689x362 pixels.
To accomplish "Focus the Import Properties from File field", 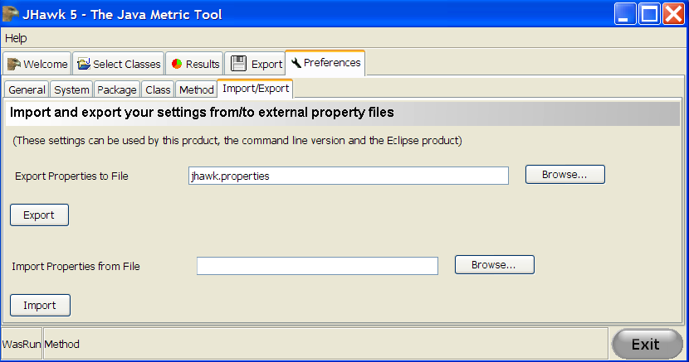I will 317,266.
